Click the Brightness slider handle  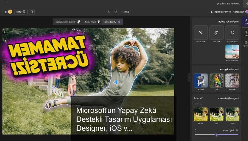pyautogui.click(x=217, y=135)
